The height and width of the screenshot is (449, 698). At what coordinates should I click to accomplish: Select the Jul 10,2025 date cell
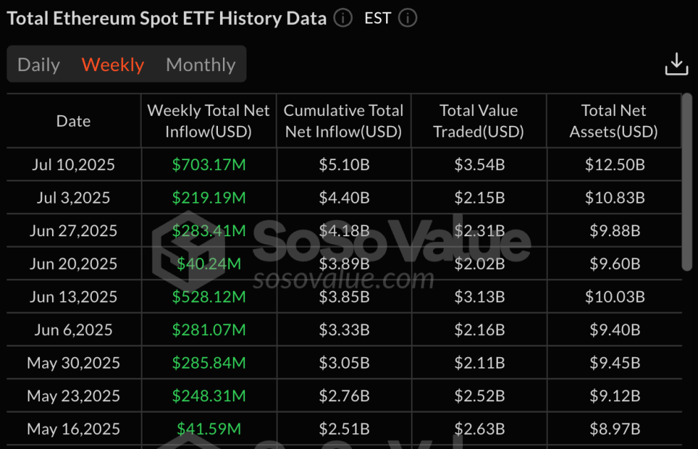point(73,164)
